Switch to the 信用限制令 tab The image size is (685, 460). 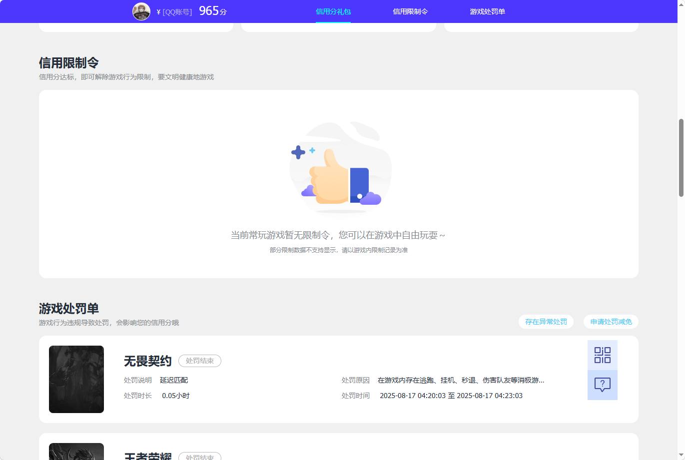point(410,11)
